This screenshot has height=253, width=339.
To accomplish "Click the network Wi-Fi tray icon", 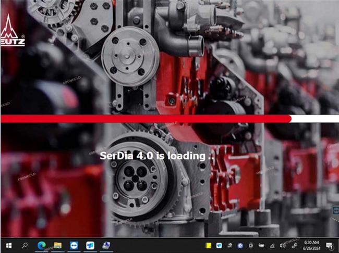I will 272,245.
